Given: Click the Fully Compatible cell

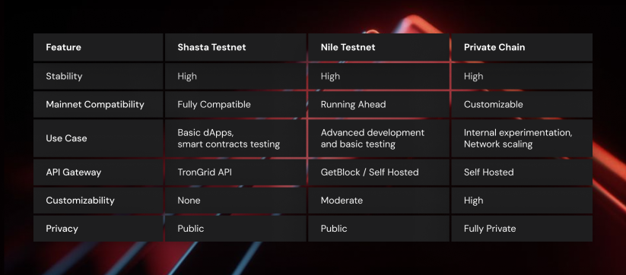Looking at the screenshot, I should pos(236,104).
